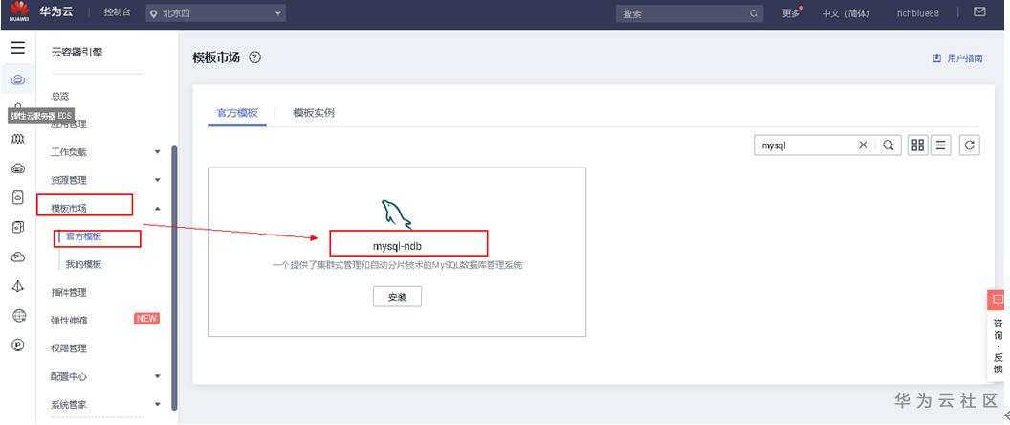Select the 模板实例 tab
Viewport: 1010px width, 425px height.
click(x=314, y=113)
